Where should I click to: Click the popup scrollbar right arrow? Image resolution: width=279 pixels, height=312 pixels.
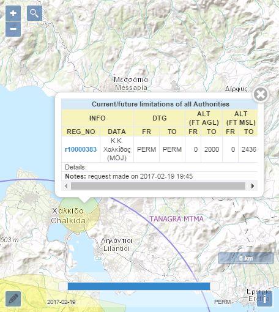click(253, 186)
